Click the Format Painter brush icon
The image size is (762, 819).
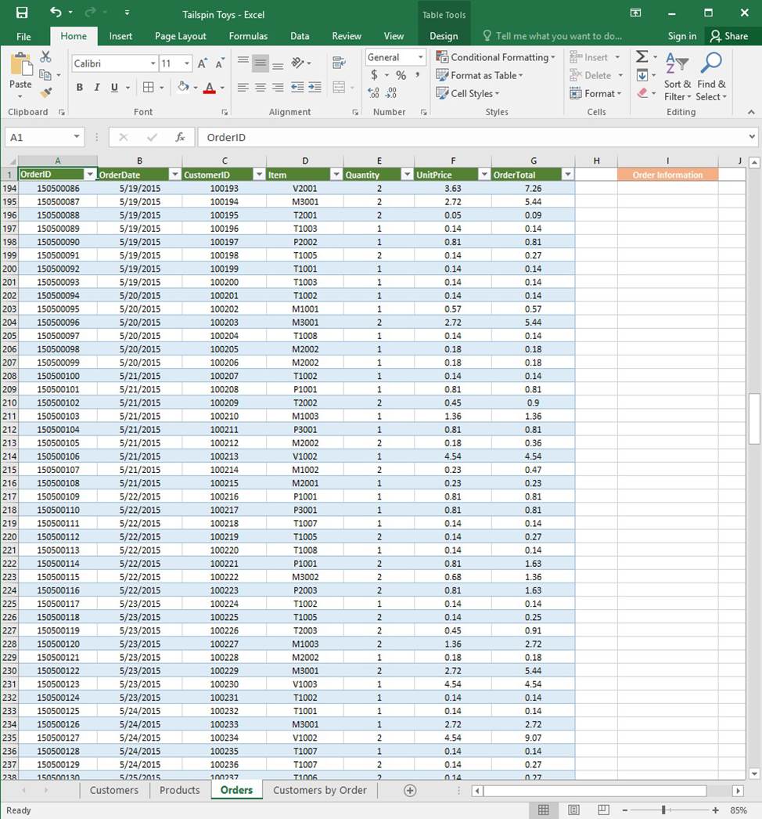click(x=45, y=93)
